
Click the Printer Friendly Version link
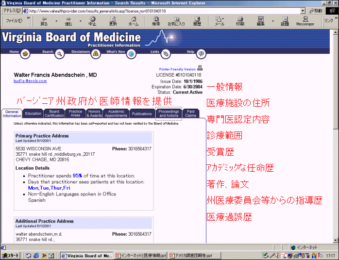click(x=177, y=69)
